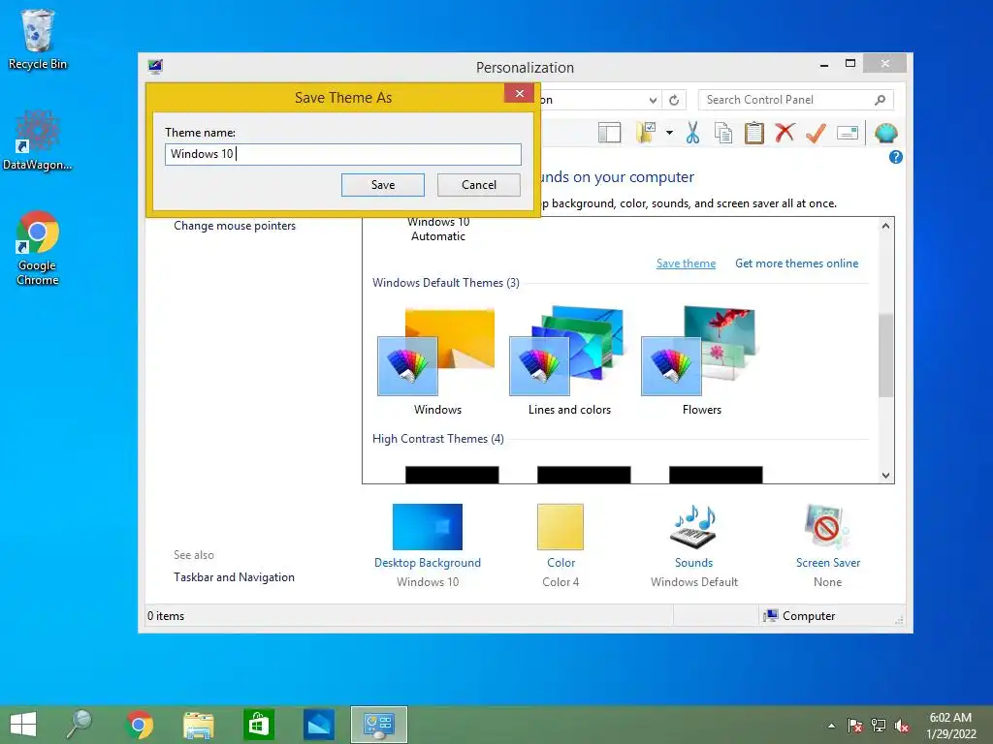Click the Personalization window title icon
The width and height of the screenshot is (993, 744).
[155, 67]
